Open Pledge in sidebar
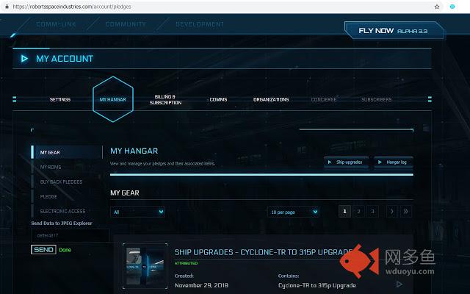This screenshot has height=294, width=470. [48, 196]
